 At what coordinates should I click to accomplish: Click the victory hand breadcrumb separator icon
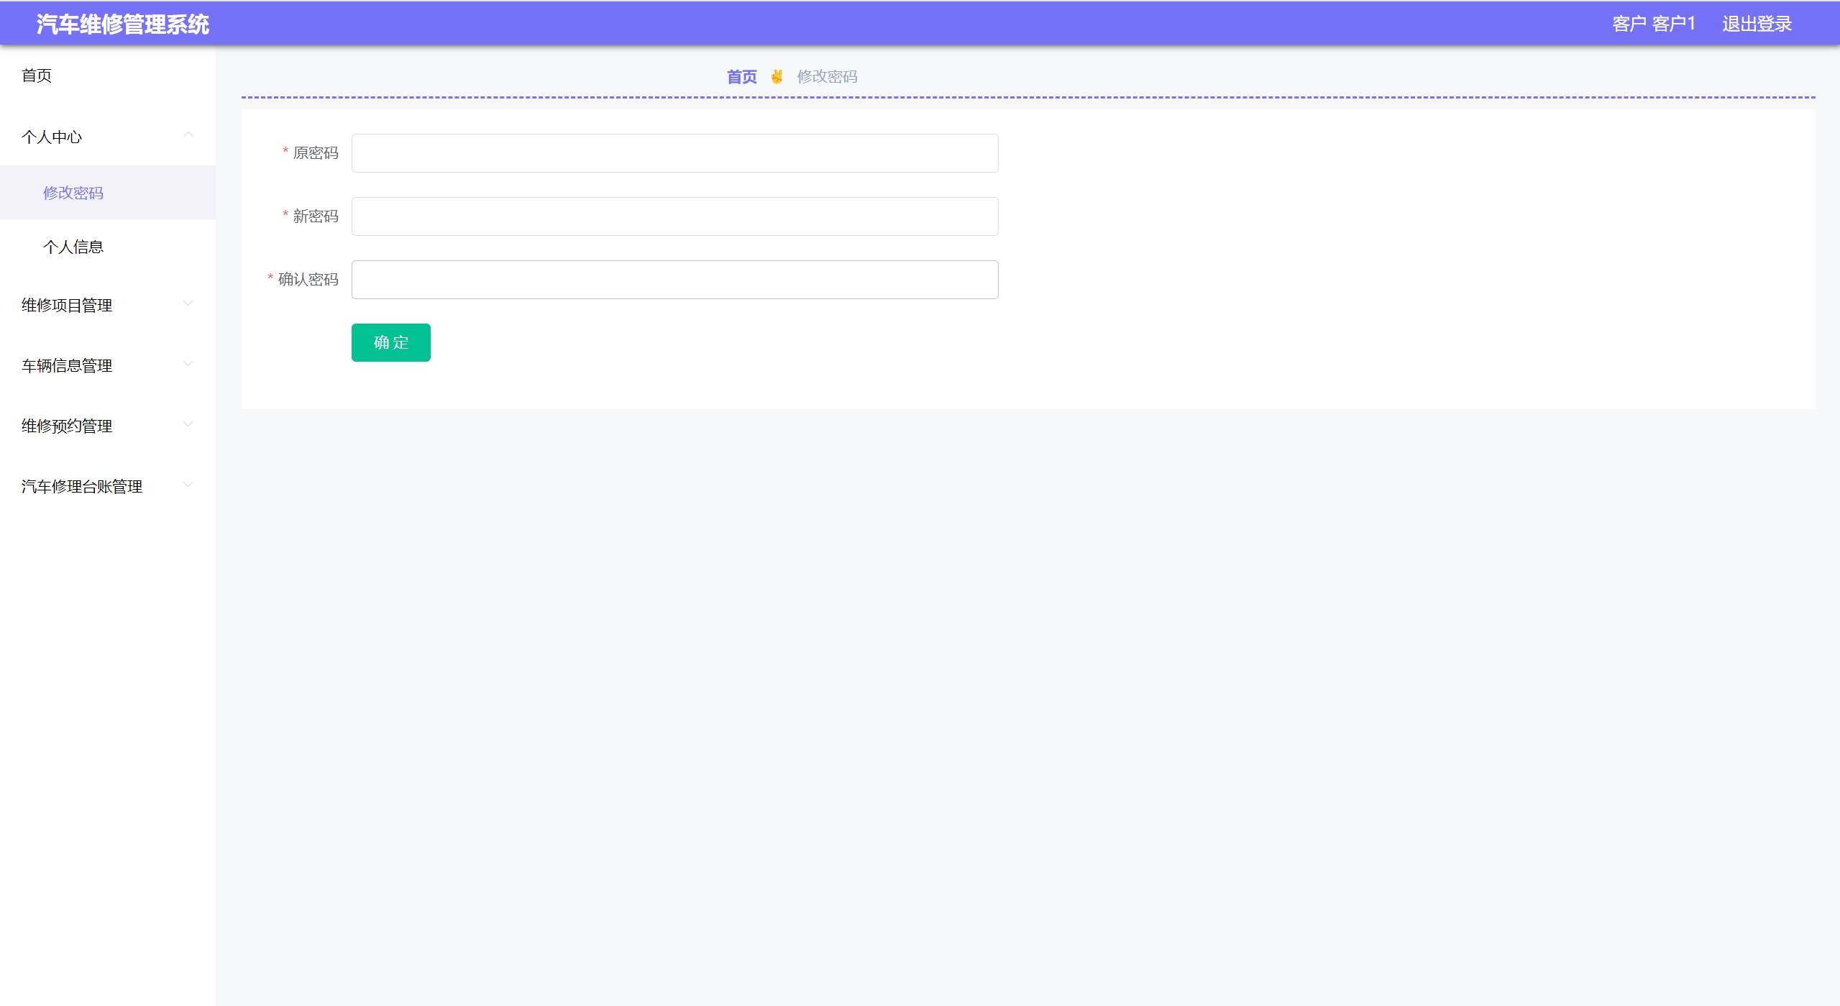[777, 76]
